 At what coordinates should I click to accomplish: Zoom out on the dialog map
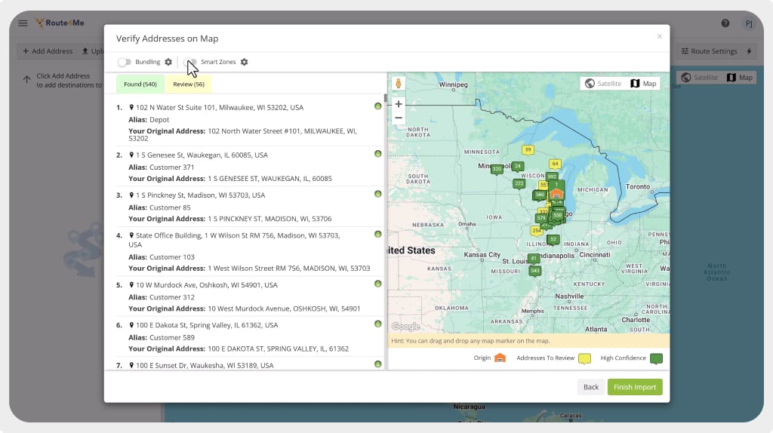pyautogui.click(x=399, y=118)
